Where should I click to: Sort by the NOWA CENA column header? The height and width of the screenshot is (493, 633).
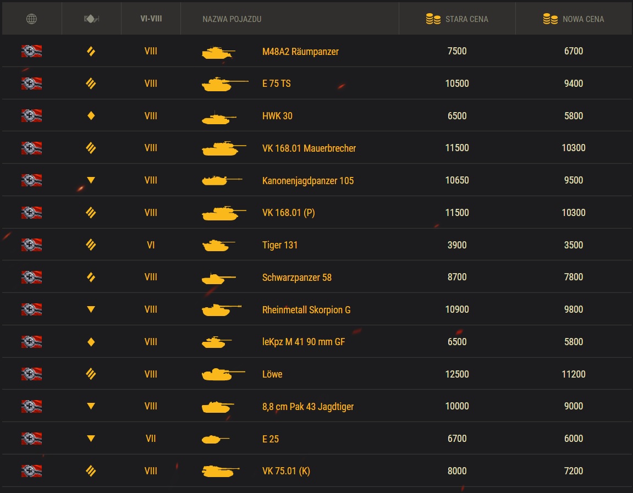tap(573, 19)
